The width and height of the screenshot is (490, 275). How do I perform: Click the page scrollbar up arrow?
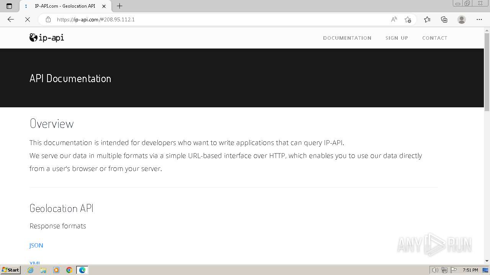click(487, 30)
